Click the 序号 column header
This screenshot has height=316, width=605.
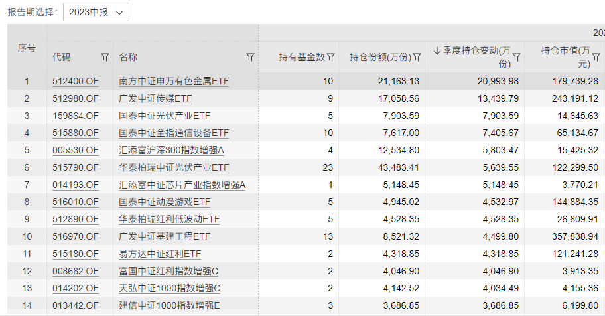click(x=27, y=48)
